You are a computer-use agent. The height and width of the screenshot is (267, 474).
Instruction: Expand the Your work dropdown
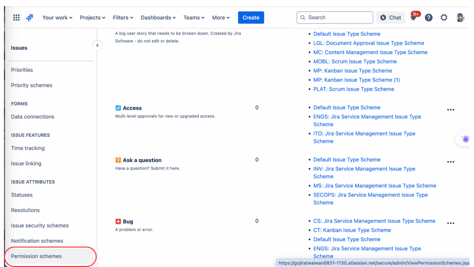57,18
